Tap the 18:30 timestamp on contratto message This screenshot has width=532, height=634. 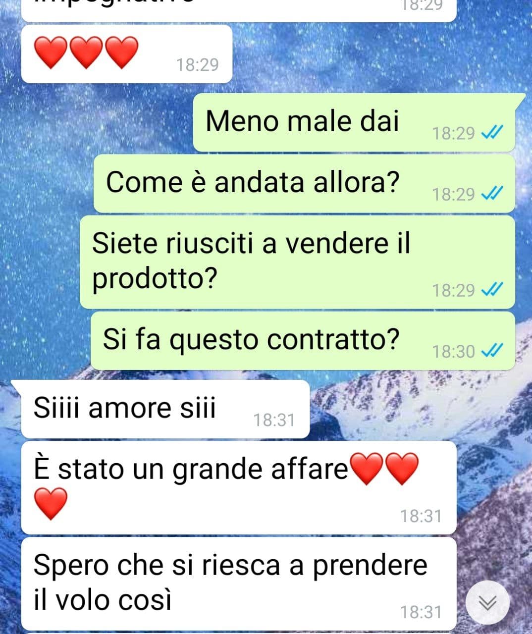453,351
